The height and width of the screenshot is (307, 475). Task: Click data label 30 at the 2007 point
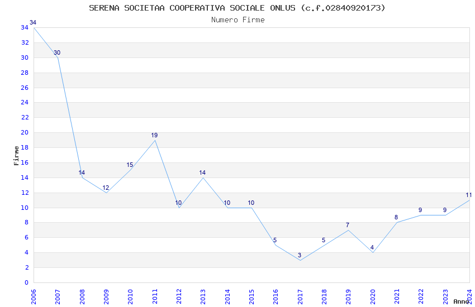[x=57, y=52]
